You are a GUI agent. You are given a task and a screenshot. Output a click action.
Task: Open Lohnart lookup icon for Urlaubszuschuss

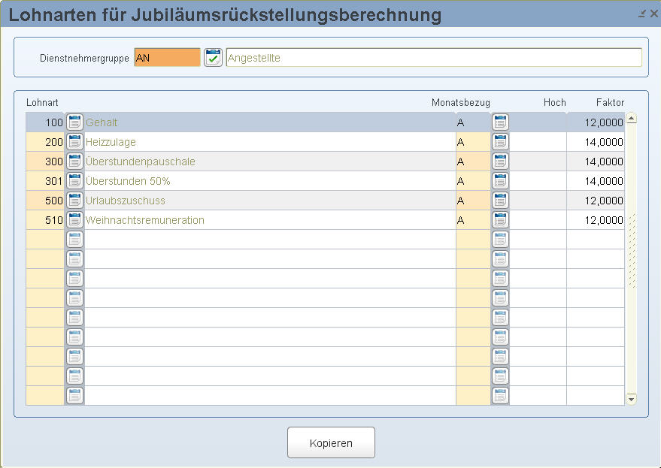pos(74,201)
